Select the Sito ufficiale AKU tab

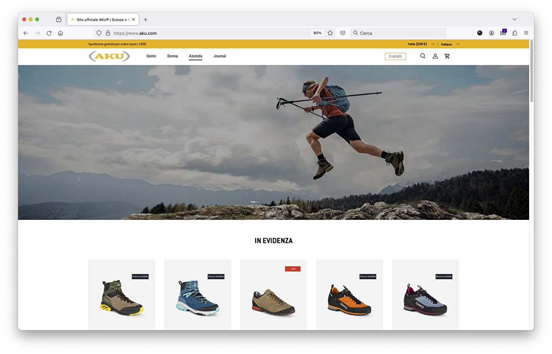102,20
